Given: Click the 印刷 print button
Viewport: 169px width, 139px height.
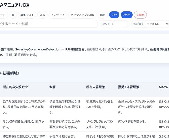Looking at the screenshot, I should coord(103,15).
